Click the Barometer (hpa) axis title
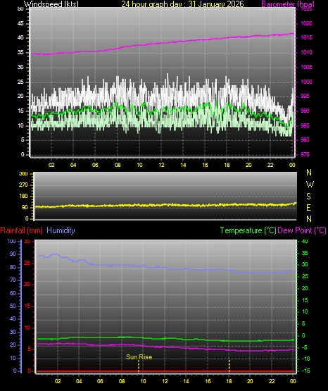This screenshot has height=391, width=328. click(288, 4)
